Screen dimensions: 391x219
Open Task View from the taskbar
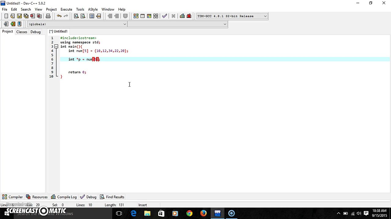pos(119,214)
